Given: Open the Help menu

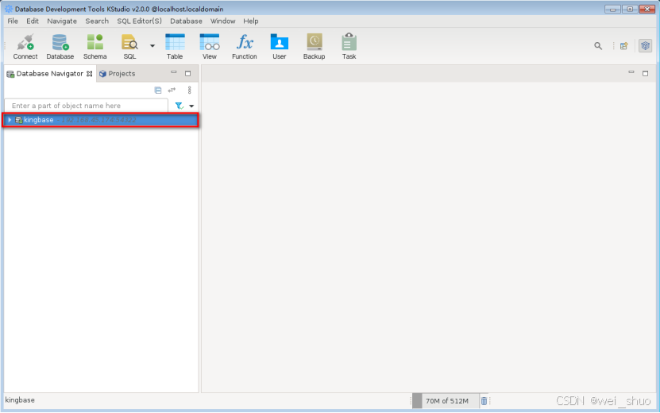Looking at the screenshot, I should click(251, 21).
